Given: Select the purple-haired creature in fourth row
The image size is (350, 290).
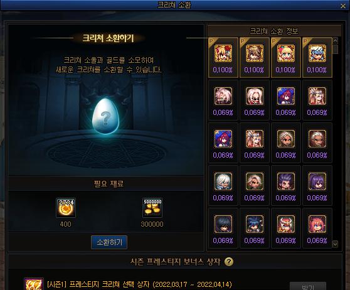Looking at the screenshot, I should click(x=317, y=181).
